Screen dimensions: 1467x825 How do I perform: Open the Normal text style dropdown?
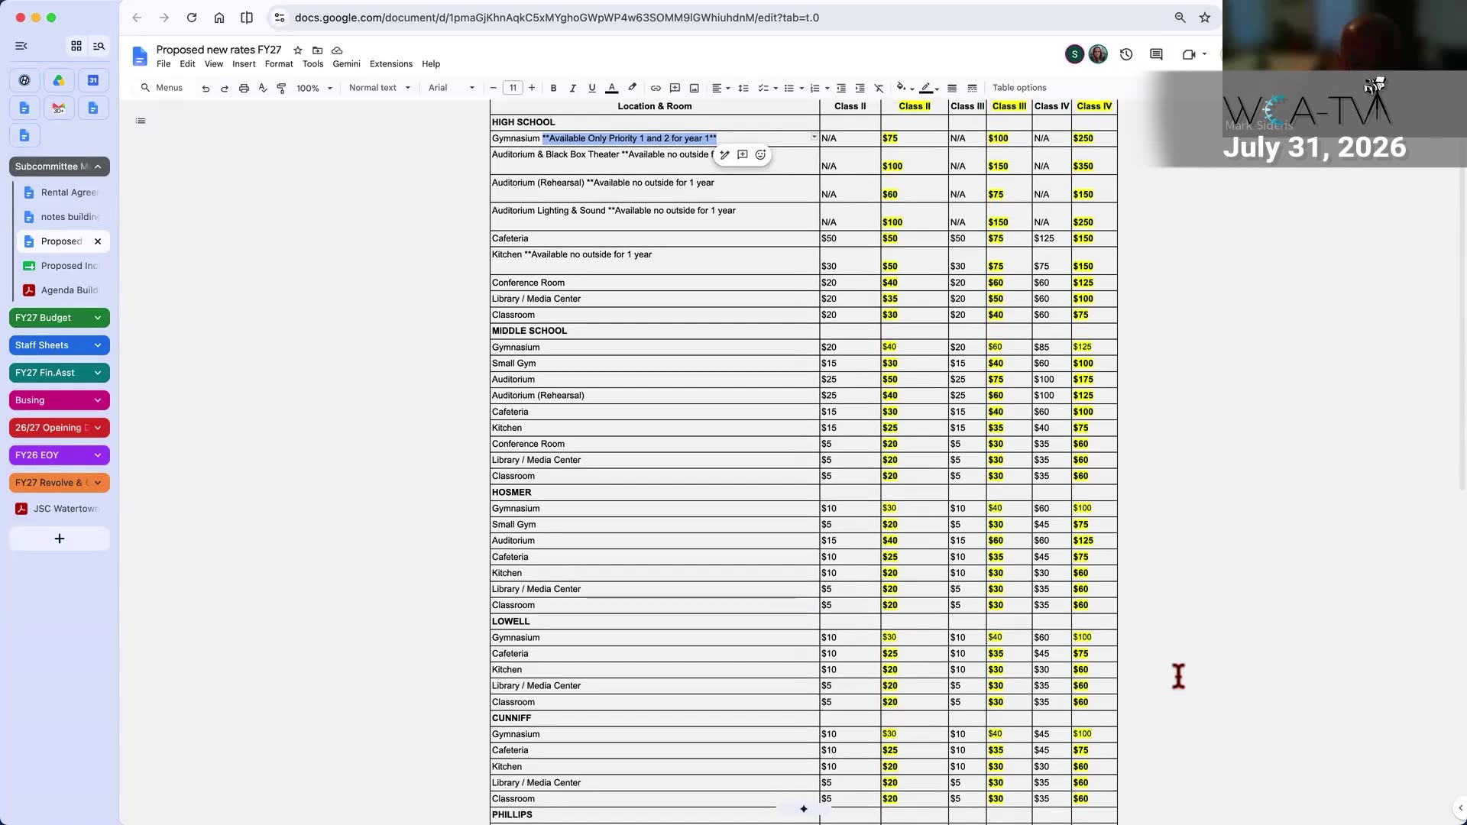point(380,88)
